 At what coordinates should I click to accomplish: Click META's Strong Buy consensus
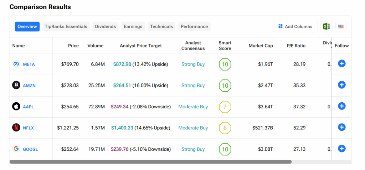[x=193, y=64]
